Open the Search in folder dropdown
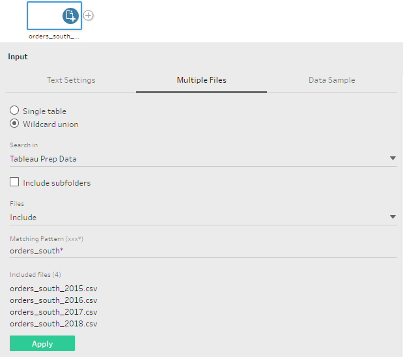403x357 pixels. [203, 159]
